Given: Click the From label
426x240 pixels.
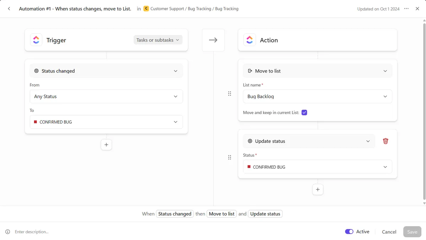Looking at the screenshot, I should point(35,85).
